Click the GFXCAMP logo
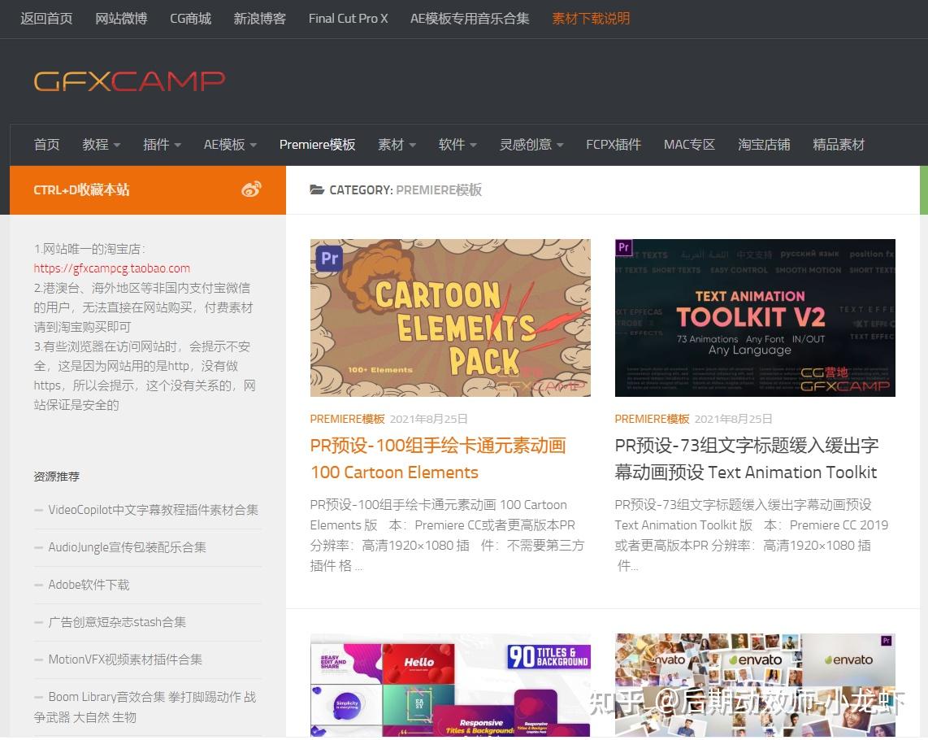 (128, 81)
